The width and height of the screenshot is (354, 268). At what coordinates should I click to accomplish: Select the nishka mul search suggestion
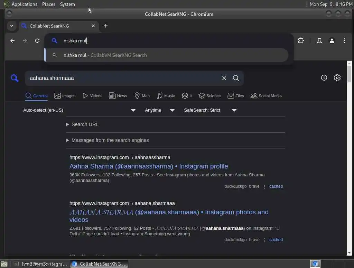pos(166,55)
